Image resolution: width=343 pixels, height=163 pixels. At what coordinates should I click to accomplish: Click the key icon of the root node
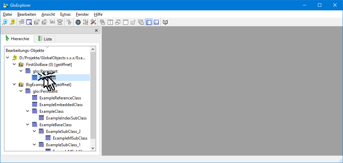[x=14, y=58]
